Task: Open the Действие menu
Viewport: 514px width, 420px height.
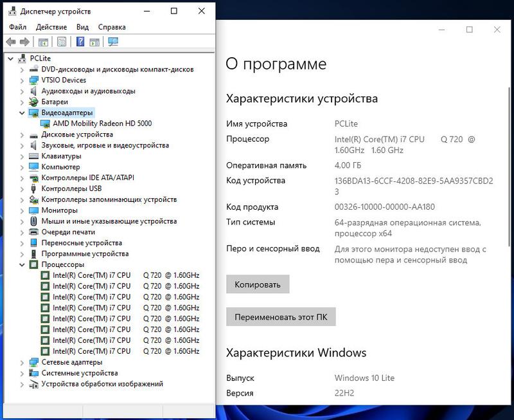Action: (51, 27)
